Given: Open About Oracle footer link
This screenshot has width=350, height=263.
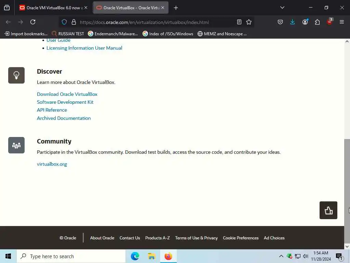Looking at the screenshot, I should (102, 238).
